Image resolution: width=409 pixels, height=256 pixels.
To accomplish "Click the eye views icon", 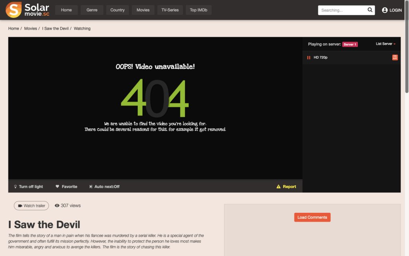I will [x=57, y=206].
